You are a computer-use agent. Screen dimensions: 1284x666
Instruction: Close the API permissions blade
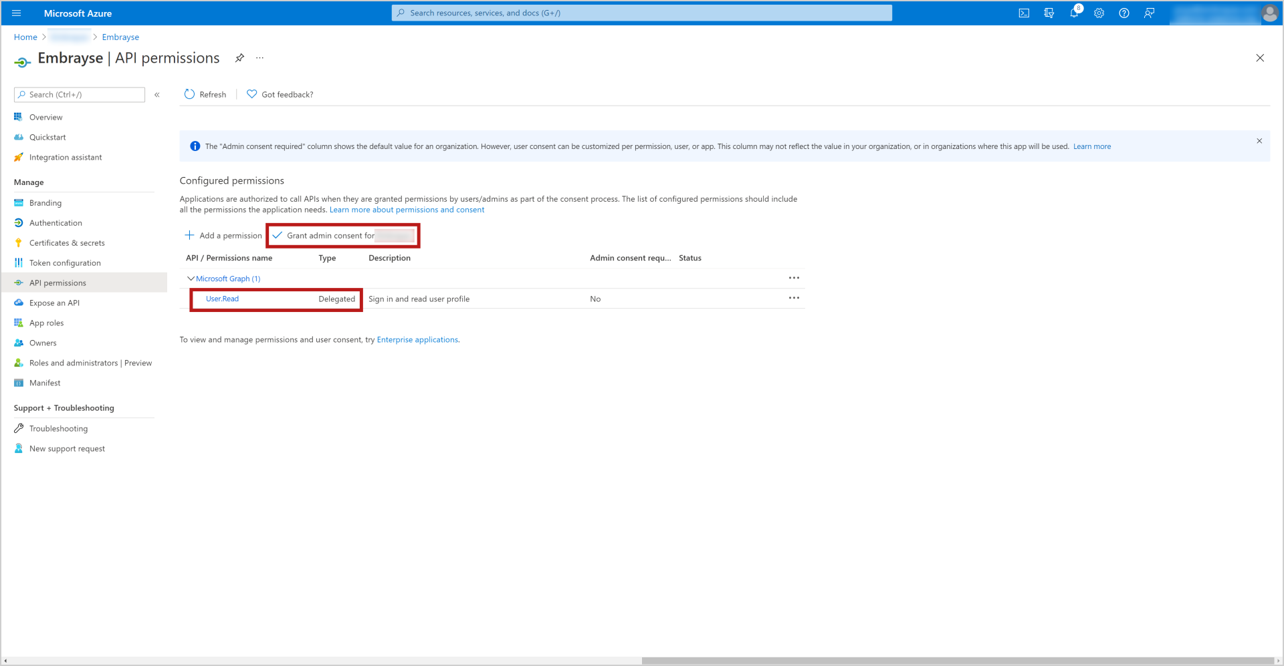[1260, 58]
